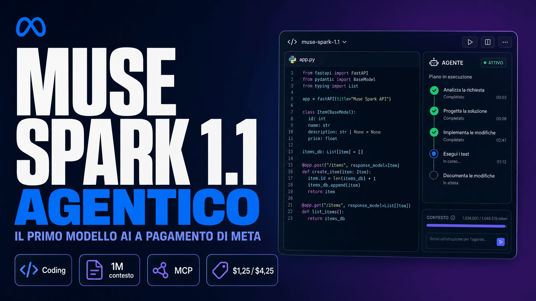Click the class Item(BaseModel): line
Screen dimensions: 536x301
coord(329,112)
